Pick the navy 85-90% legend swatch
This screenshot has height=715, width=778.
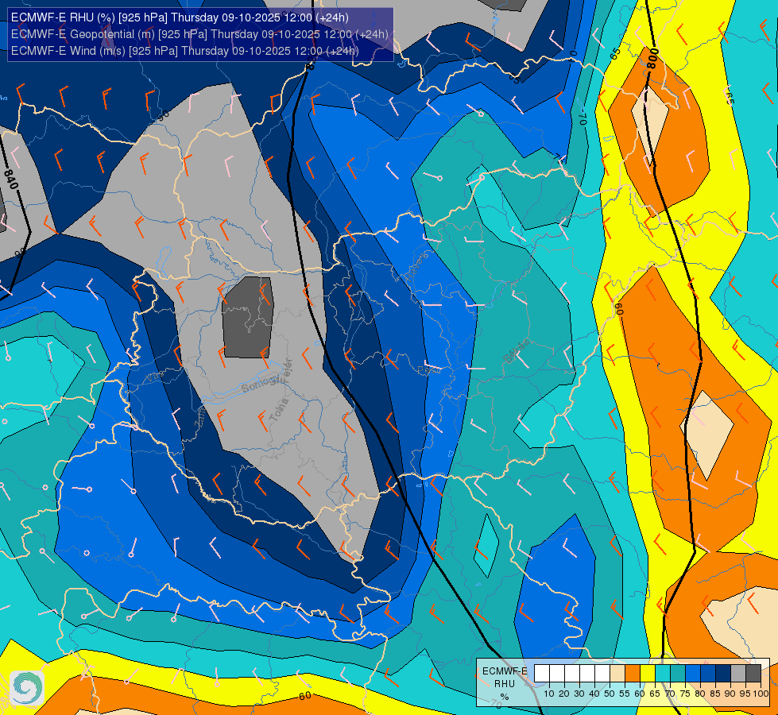723,674
